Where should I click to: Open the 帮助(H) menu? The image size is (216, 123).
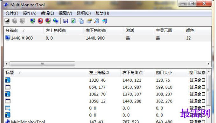tap(102, 13)
